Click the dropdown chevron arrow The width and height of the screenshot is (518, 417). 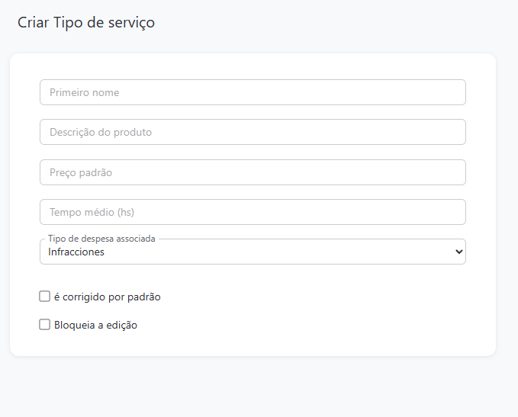(x=458, y=252)
